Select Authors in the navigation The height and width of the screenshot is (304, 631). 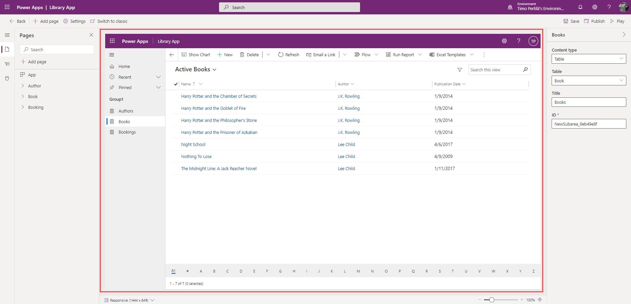point(126,111)
